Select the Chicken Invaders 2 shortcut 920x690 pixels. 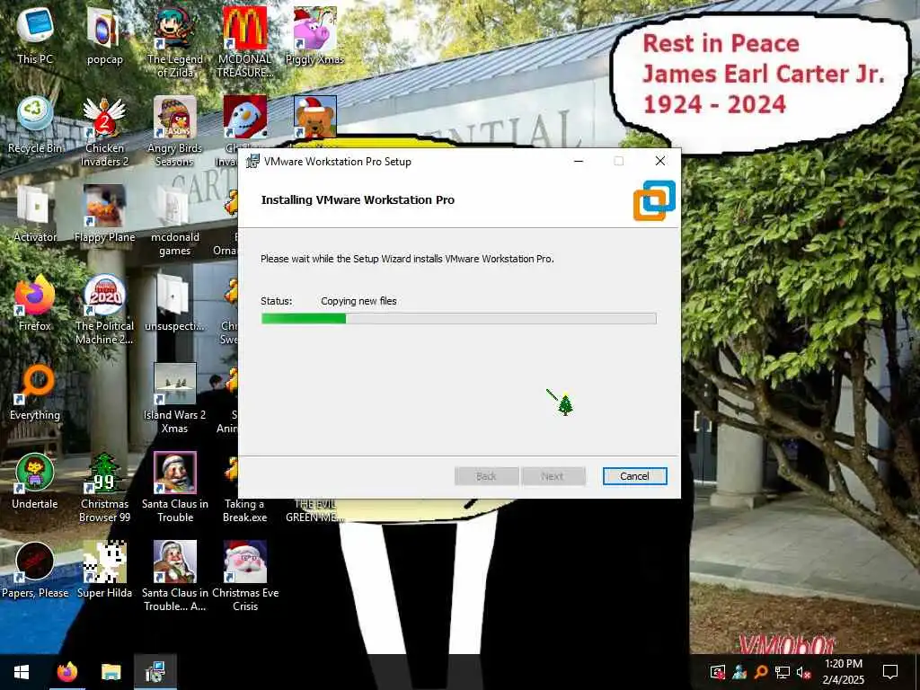(x=104, y=131)
